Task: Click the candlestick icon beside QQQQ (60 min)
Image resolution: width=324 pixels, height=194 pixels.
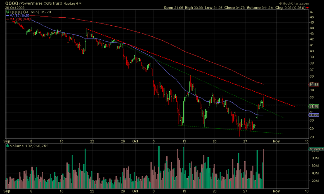Action: [x=8, y=12]
